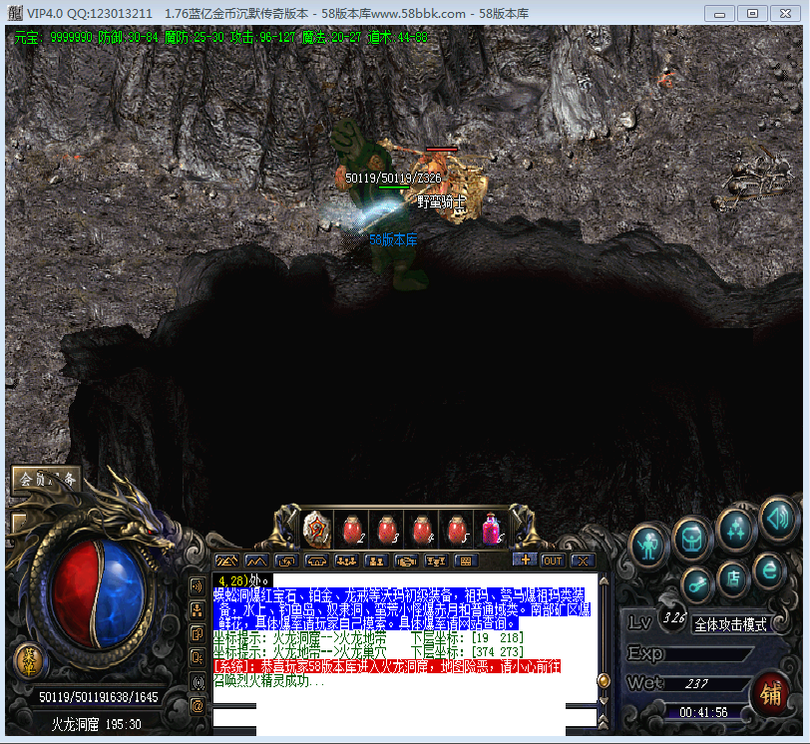The width and height of the screenshot is (810, 744).
Task: Click the 火龙洞窟 195:30 map location text
Action: pyautogui.click(x=97, y=724)
